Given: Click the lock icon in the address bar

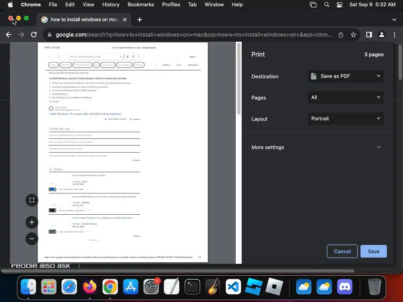Looking at the screenshot, I should coord(50,35).
